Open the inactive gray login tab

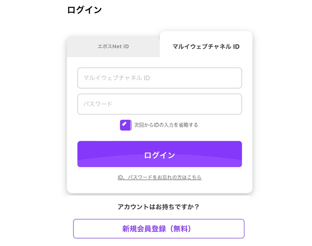click(x=113, y=47)
